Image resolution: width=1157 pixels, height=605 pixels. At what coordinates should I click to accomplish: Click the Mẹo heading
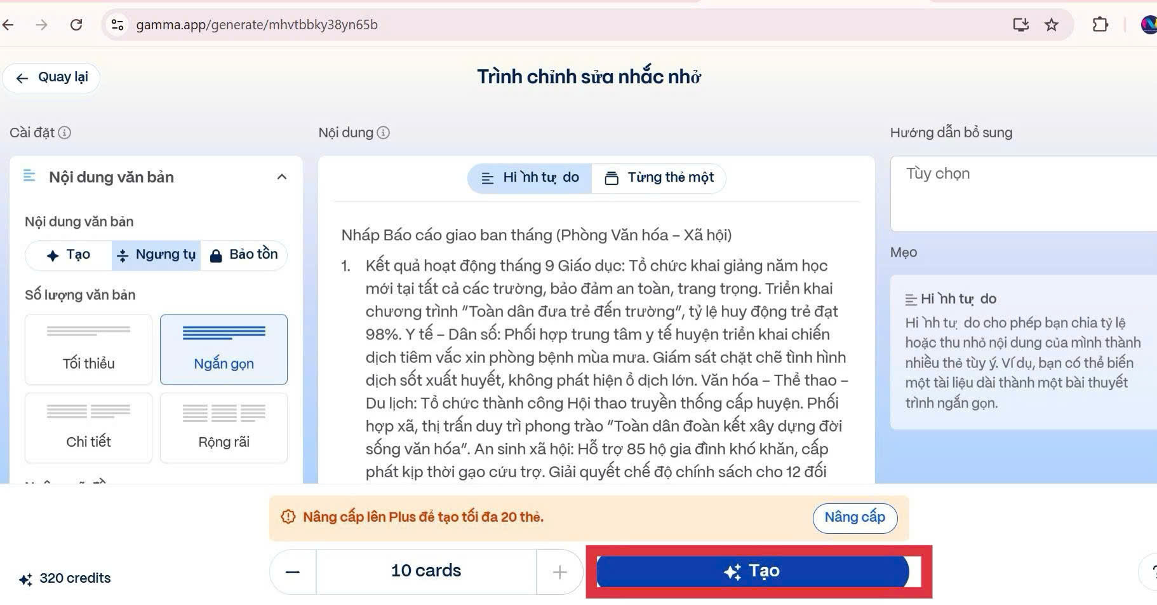[904, 253]
